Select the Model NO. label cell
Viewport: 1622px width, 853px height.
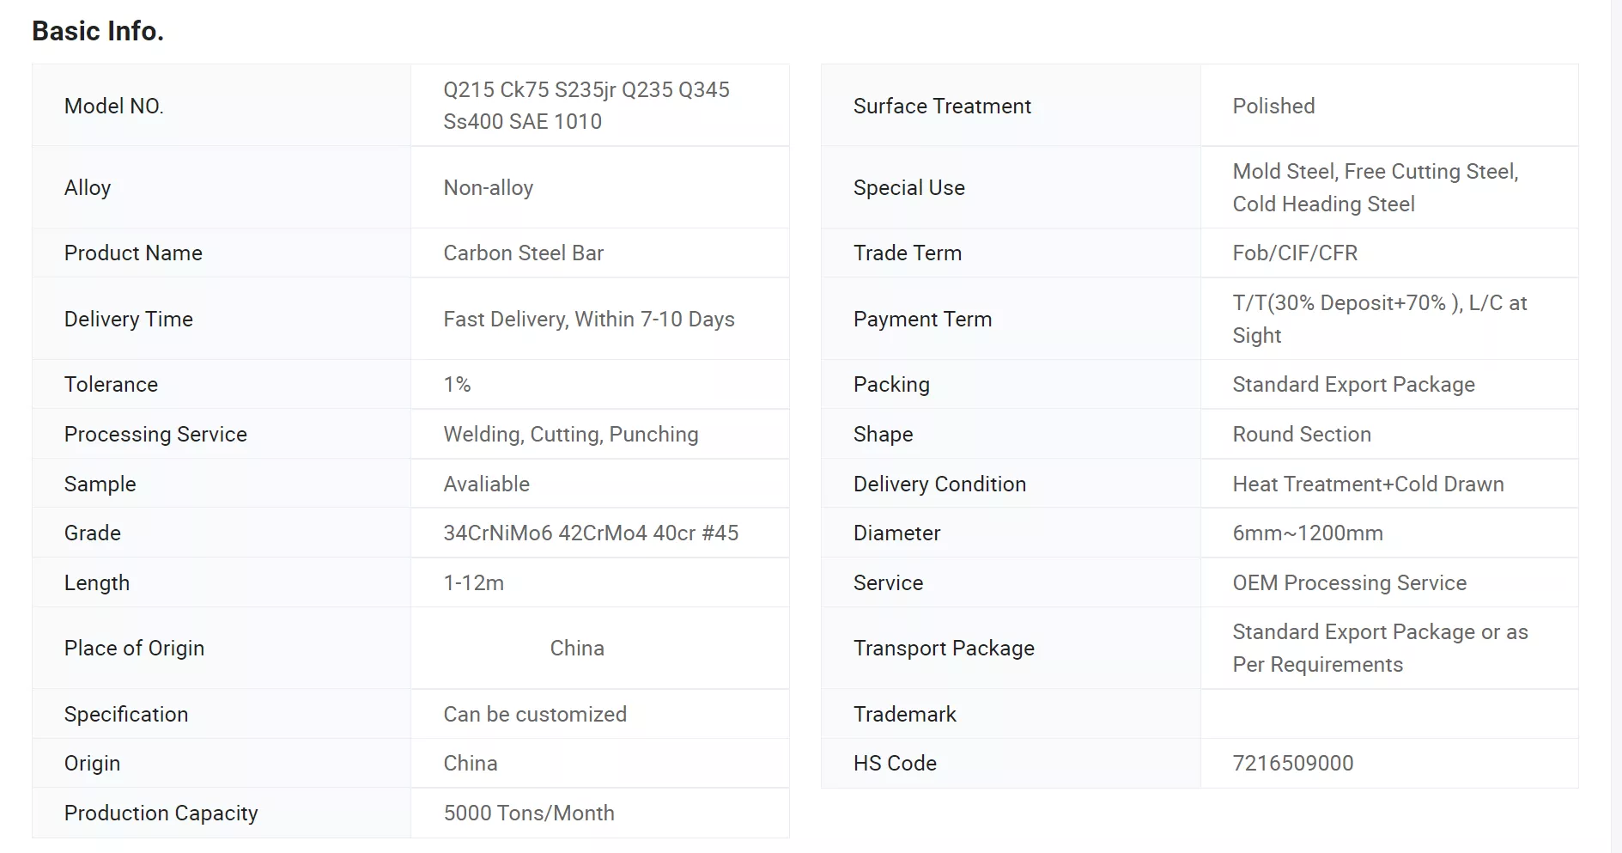coord(222,106)
